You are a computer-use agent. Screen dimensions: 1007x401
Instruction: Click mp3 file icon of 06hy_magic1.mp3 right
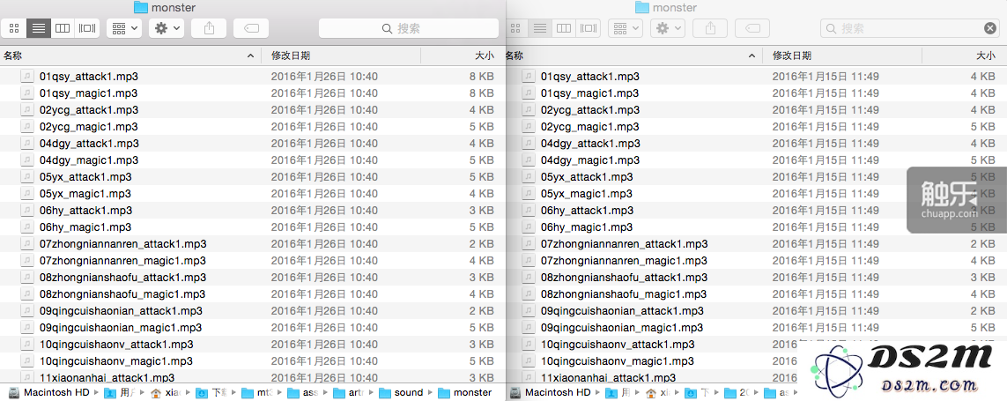[528, 226]
